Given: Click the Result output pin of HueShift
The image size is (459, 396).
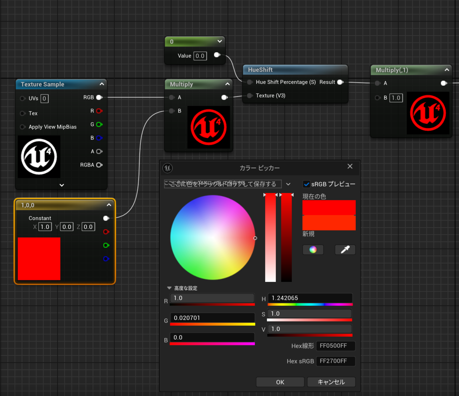Looking at the screenshot, I should click(340, 82).
